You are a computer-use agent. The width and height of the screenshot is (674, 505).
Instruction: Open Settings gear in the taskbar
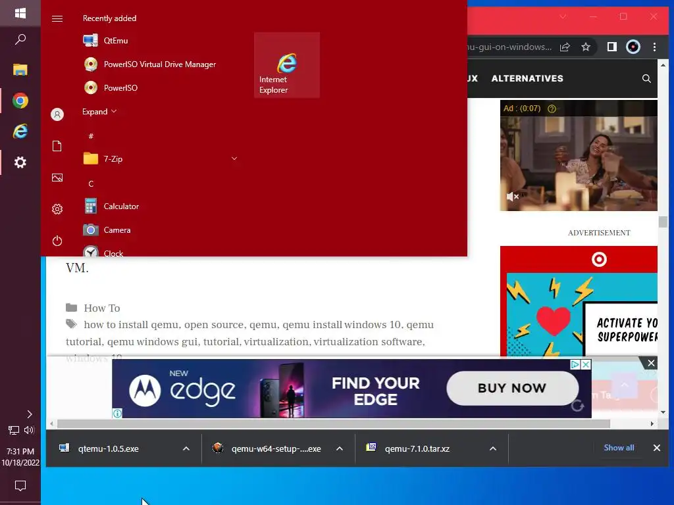click(x=20, y=162)
